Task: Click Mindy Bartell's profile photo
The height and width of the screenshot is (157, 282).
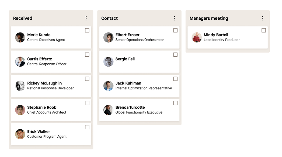Action: tap(197, 38)
